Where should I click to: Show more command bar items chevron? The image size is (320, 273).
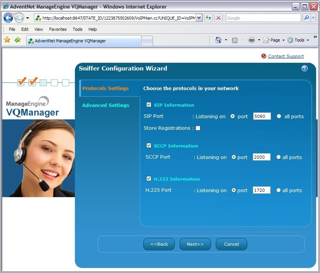tap(315, 37)
